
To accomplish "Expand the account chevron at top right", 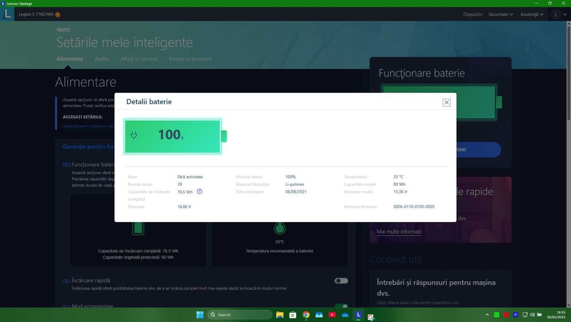I will (x=565, y=15).
